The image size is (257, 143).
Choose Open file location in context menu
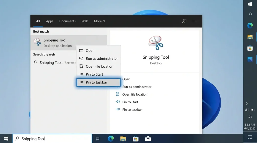[98, 66]
